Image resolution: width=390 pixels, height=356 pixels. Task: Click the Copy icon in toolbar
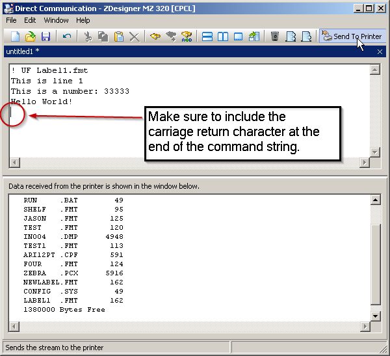coord(103,36)
